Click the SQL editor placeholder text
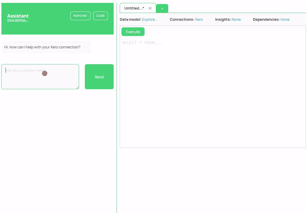 pos(141,42)
